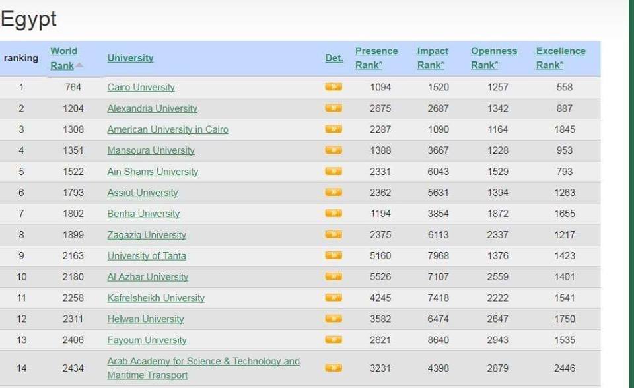
Task: Open the Assiut University link
Action: tap(143, 193)
